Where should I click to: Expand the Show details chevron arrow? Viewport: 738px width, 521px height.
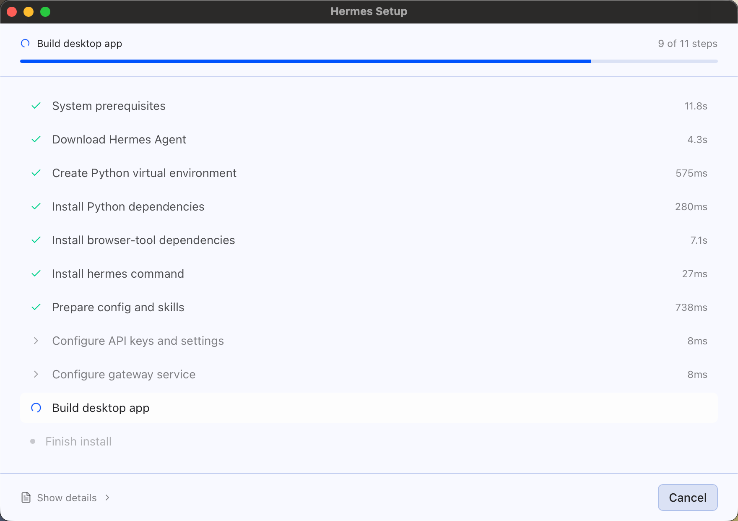coord(107,498)
